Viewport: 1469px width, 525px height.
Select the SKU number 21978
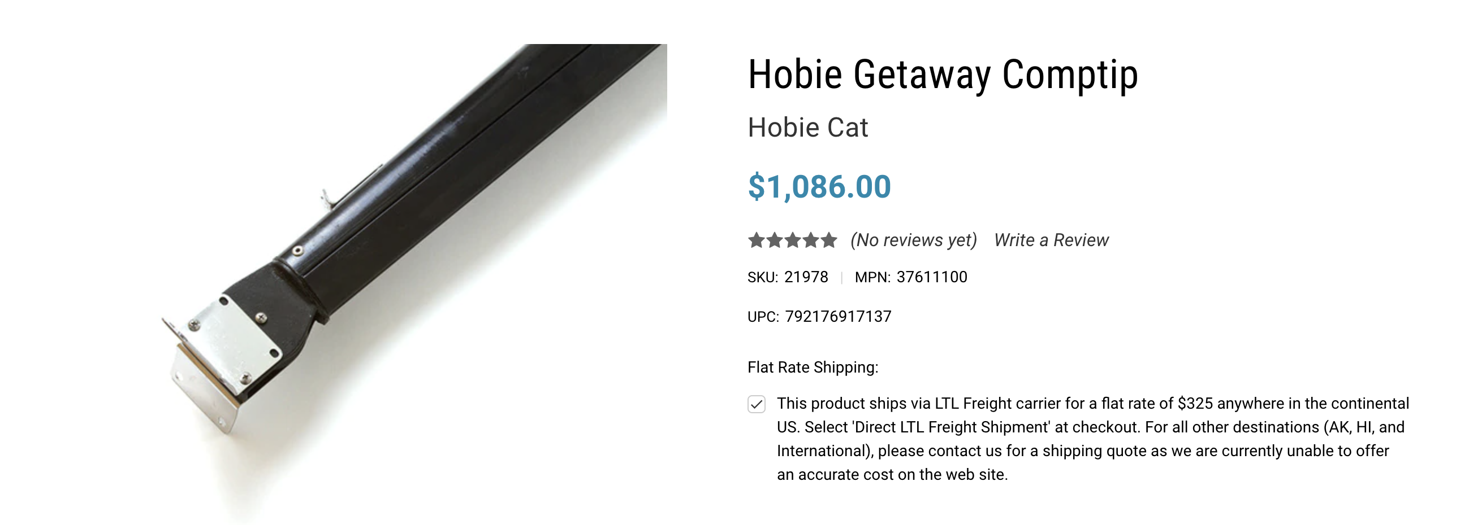(x=806, y=277)
